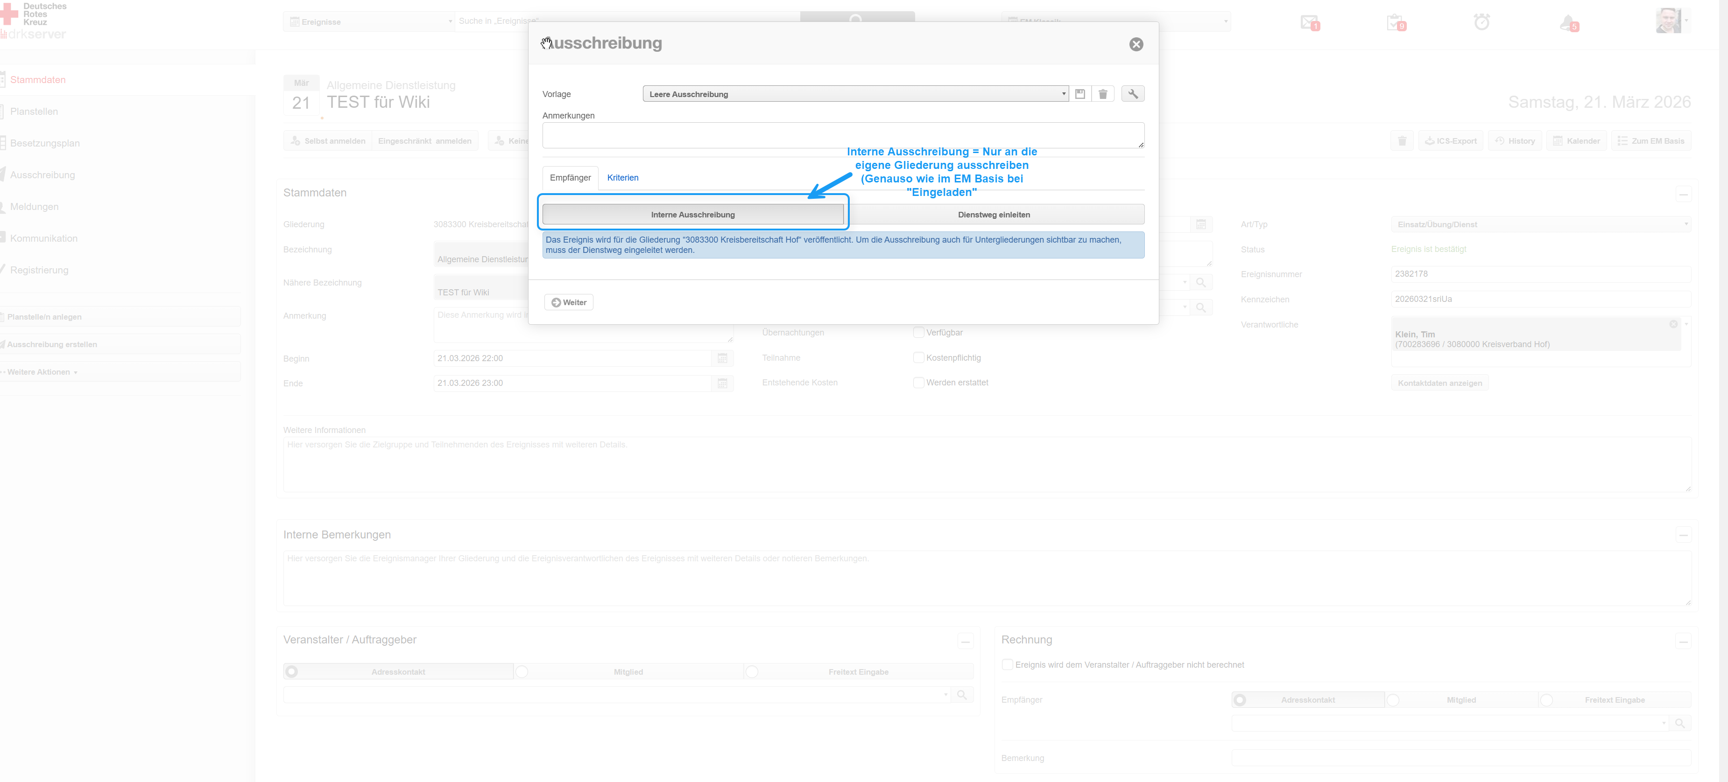Open the Vorlage Leere Ausschreibung dropdown
The width and height of the screenshot is (1728, 782).
[x=854, y=94]
